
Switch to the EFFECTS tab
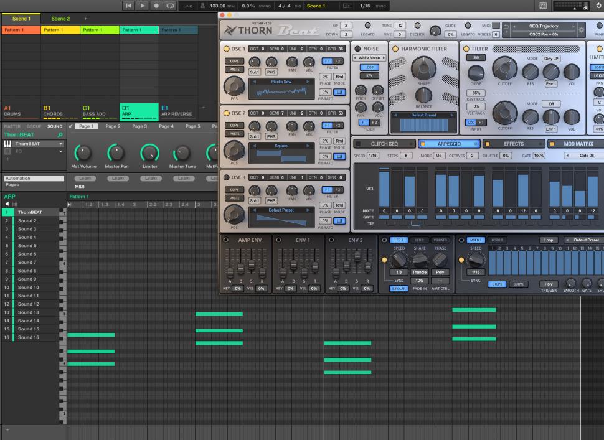pyautogui.click(x=513, y=144)
